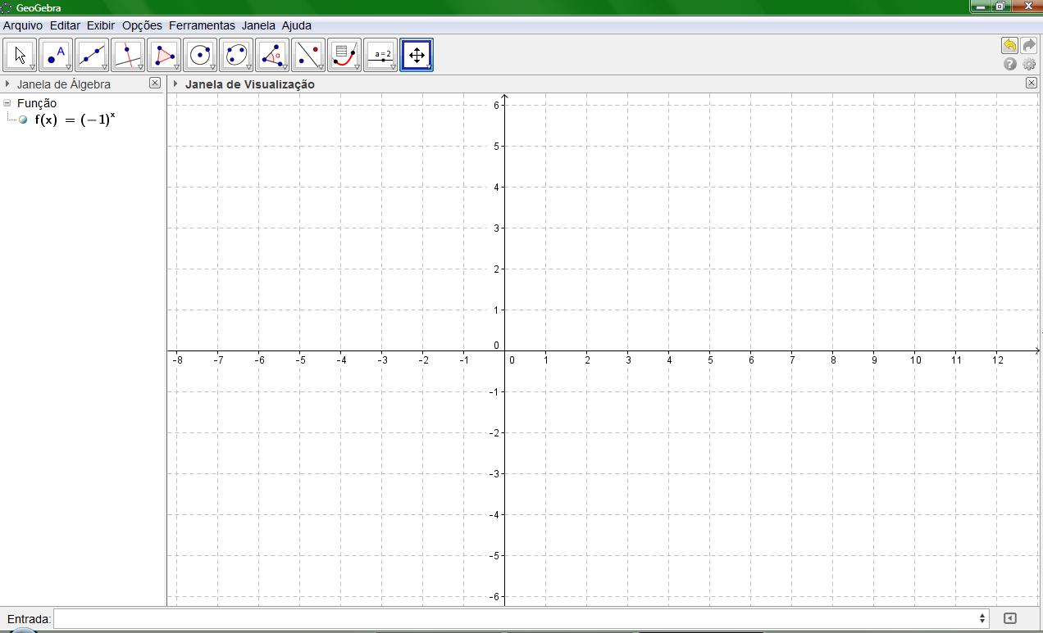
Task: Select the Perpendicular Line tool
Action: (128, 55)
